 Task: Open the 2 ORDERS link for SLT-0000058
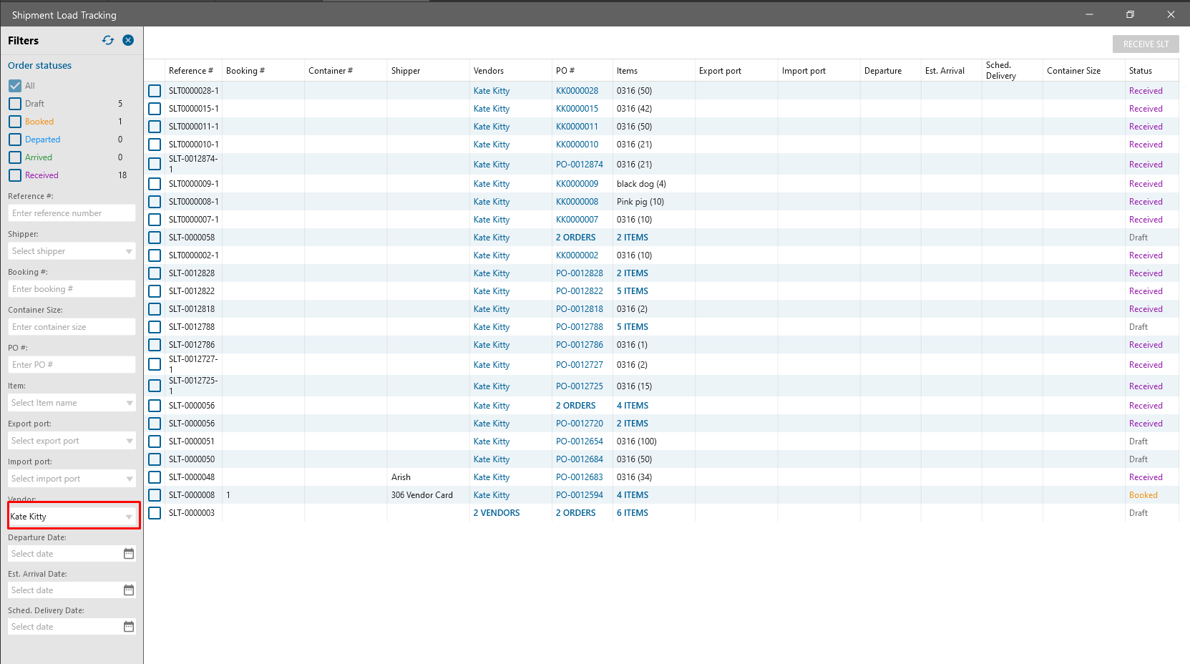click(575, 238)
